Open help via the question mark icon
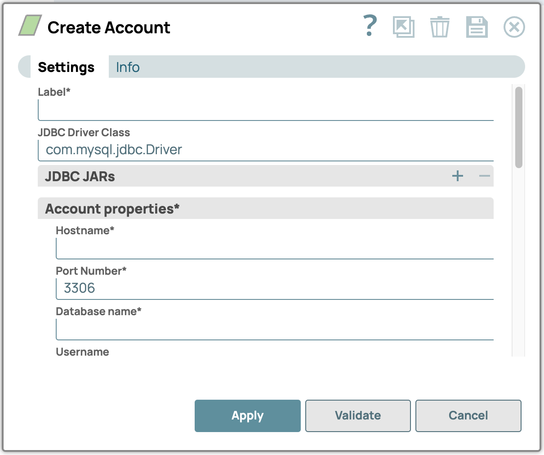This screenshot has height=455, width=544. [x=370, y=27]
